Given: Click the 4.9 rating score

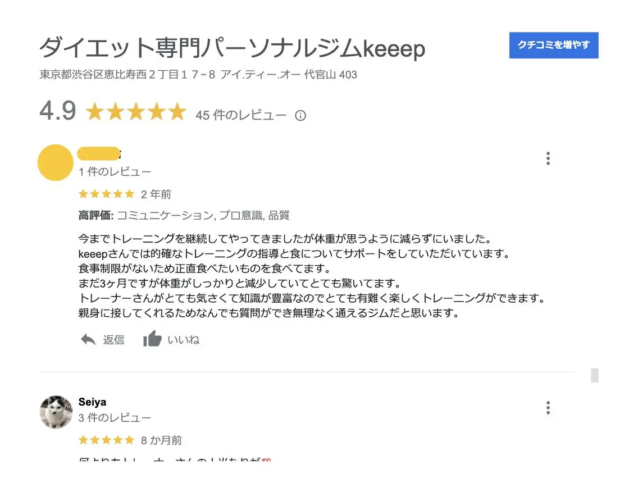Looking at the screenshot, I should coord(58,111).
